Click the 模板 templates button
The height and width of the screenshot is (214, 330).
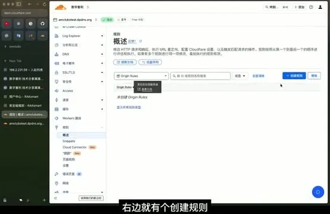point(315,75)
